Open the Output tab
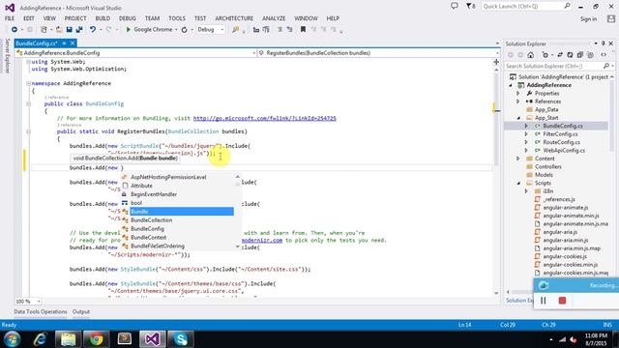The image size is (619, 348). tap(81, 311)
